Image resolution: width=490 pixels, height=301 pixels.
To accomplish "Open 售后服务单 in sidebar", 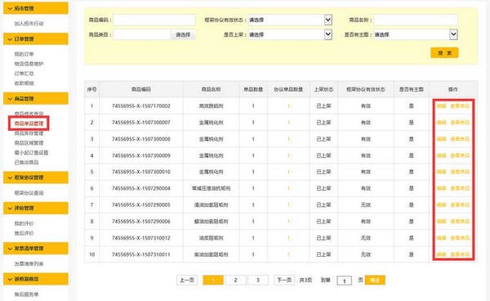I will (27, 294).
